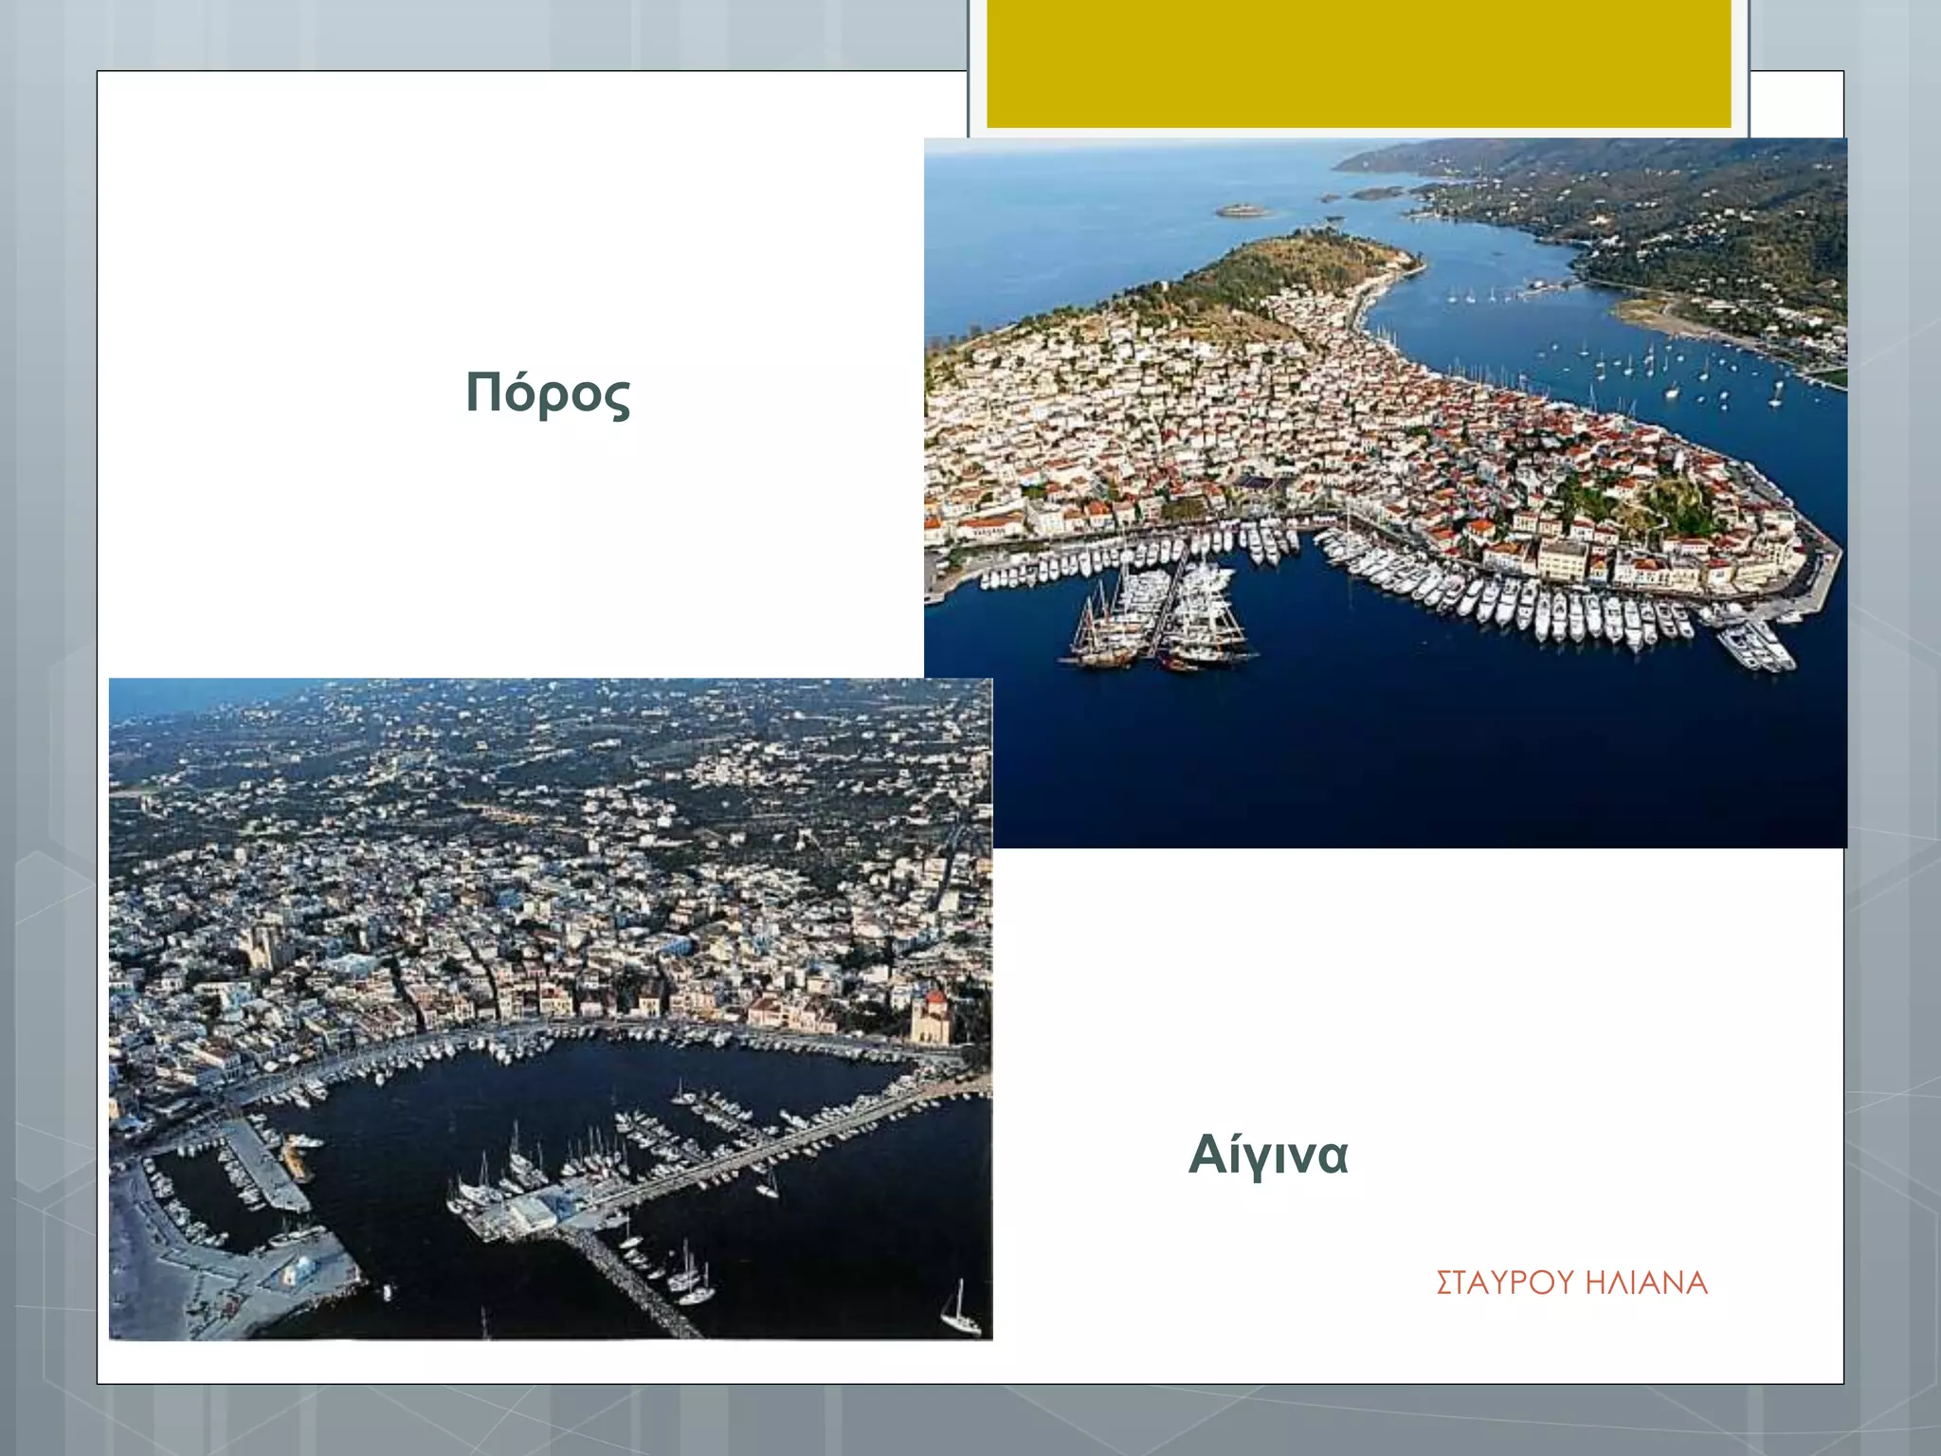Click the small islet in Poros photo

click(1242, 209)
